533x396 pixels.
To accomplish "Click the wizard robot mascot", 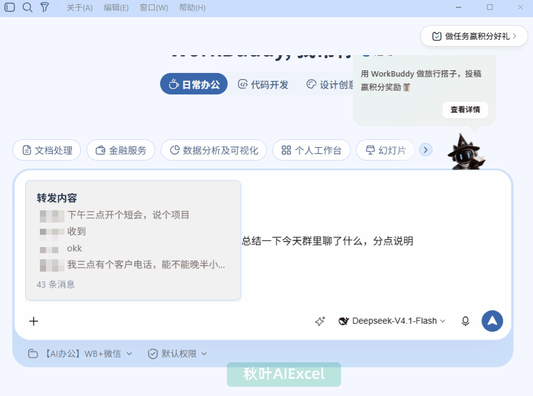I will (x=466, y=151).
